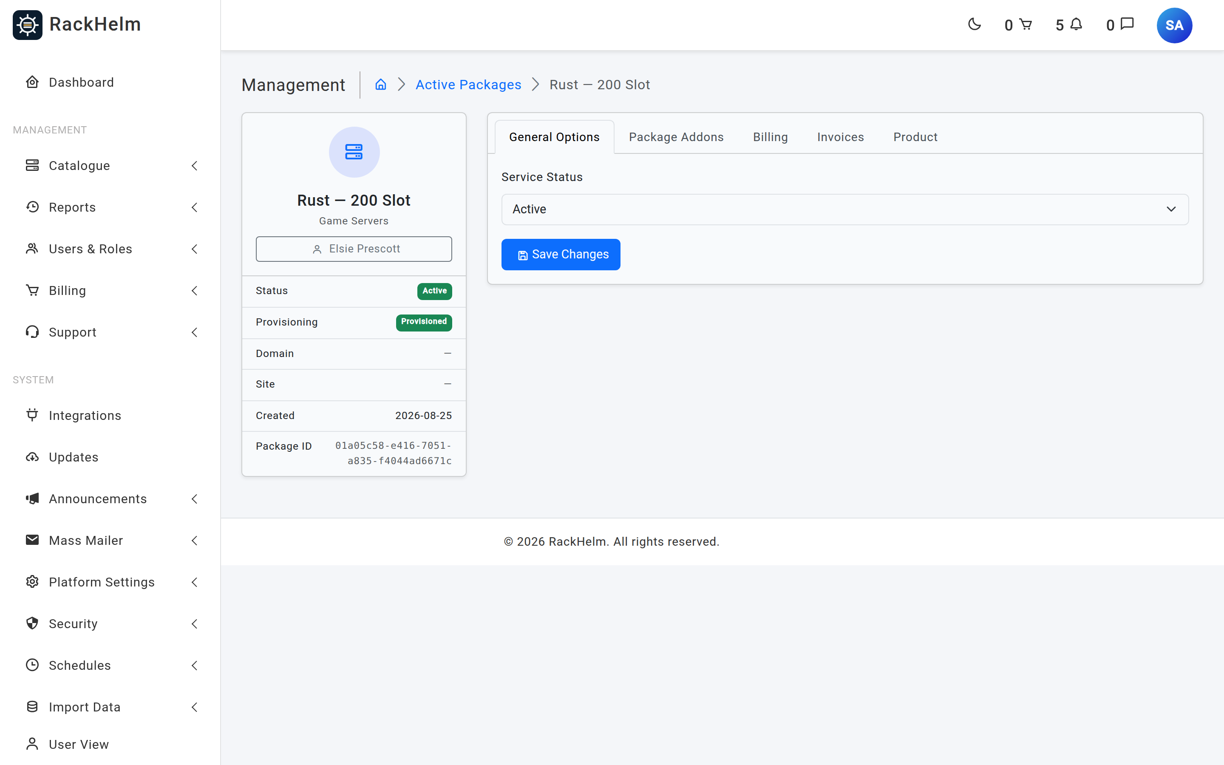1224x765 pixels.
Task: Click the Package ID value text
Action: [394, 453]
